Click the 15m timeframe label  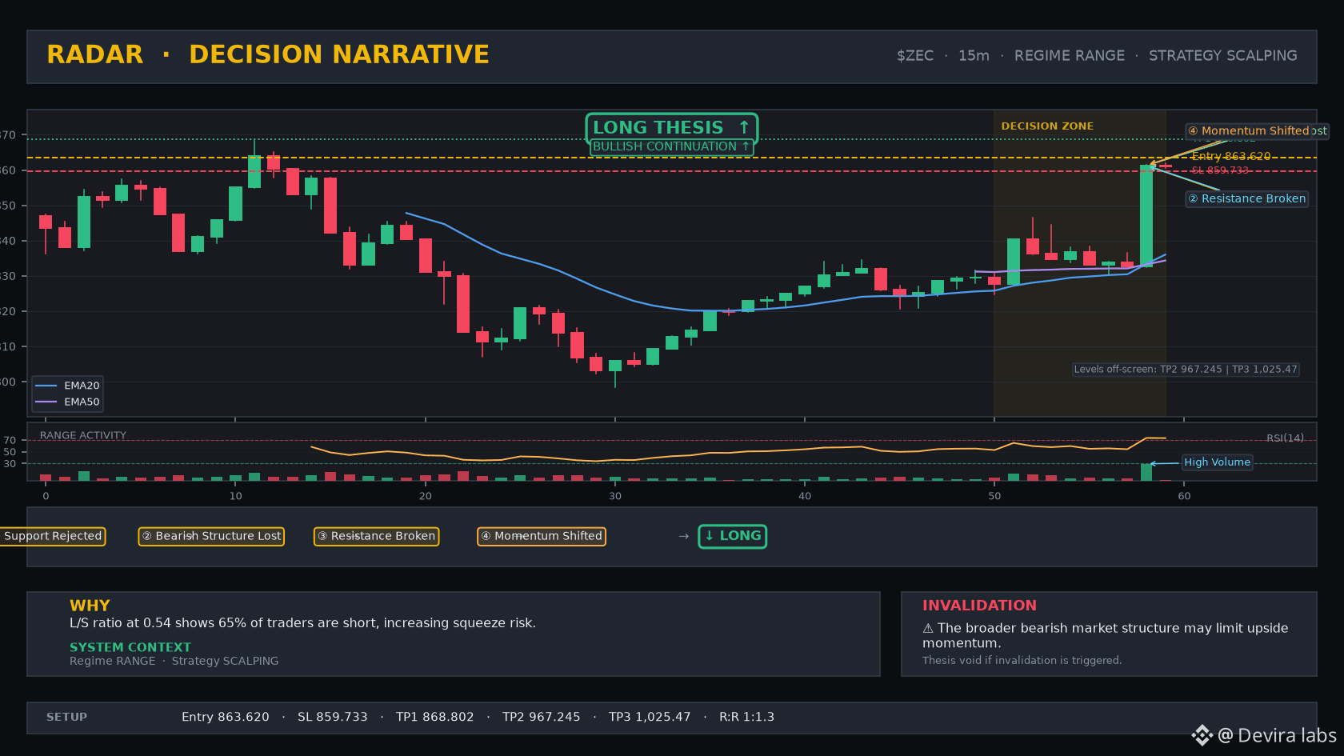click(974, 55)
